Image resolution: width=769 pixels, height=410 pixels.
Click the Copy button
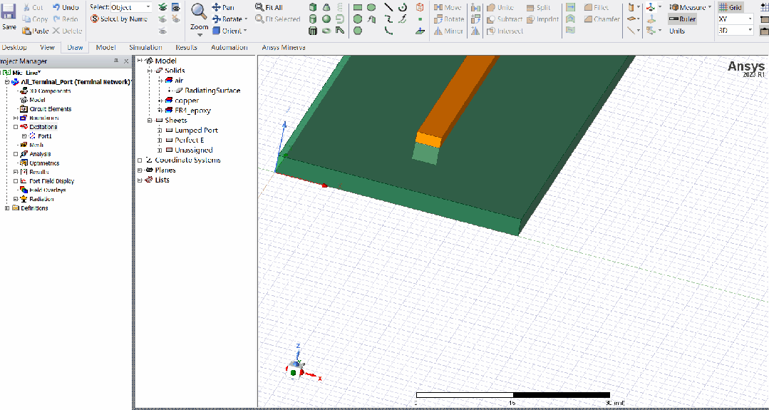35,19
